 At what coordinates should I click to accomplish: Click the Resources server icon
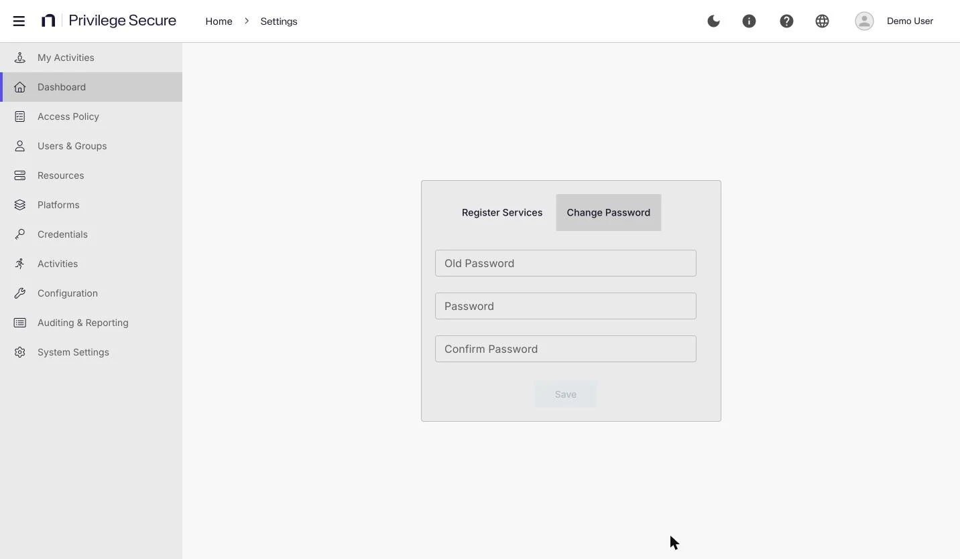[x=20, y=175]
